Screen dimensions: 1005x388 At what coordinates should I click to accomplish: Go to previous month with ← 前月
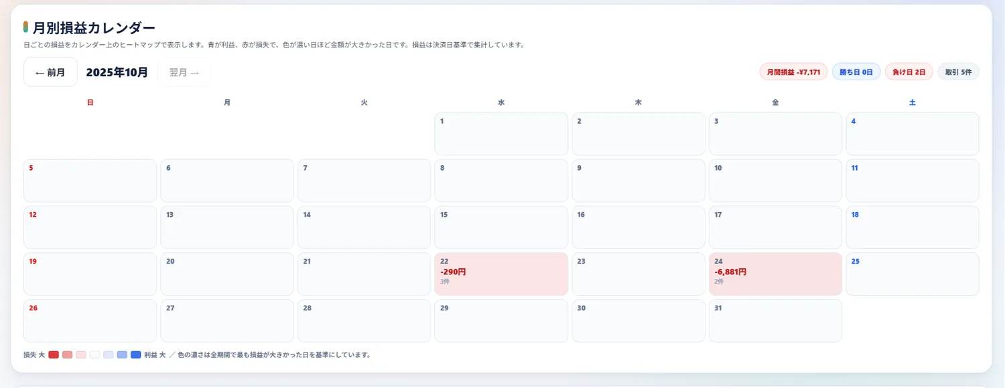tap(50, 72)
